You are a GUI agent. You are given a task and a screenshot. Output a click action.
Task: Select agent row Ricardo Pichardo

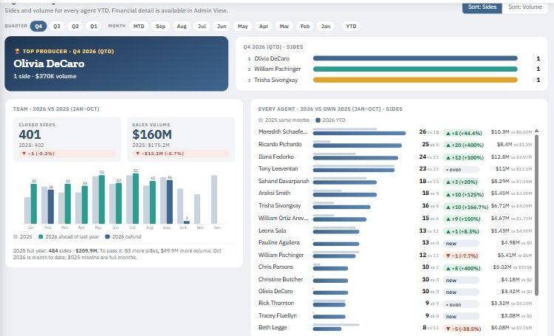tap(395, 145)
